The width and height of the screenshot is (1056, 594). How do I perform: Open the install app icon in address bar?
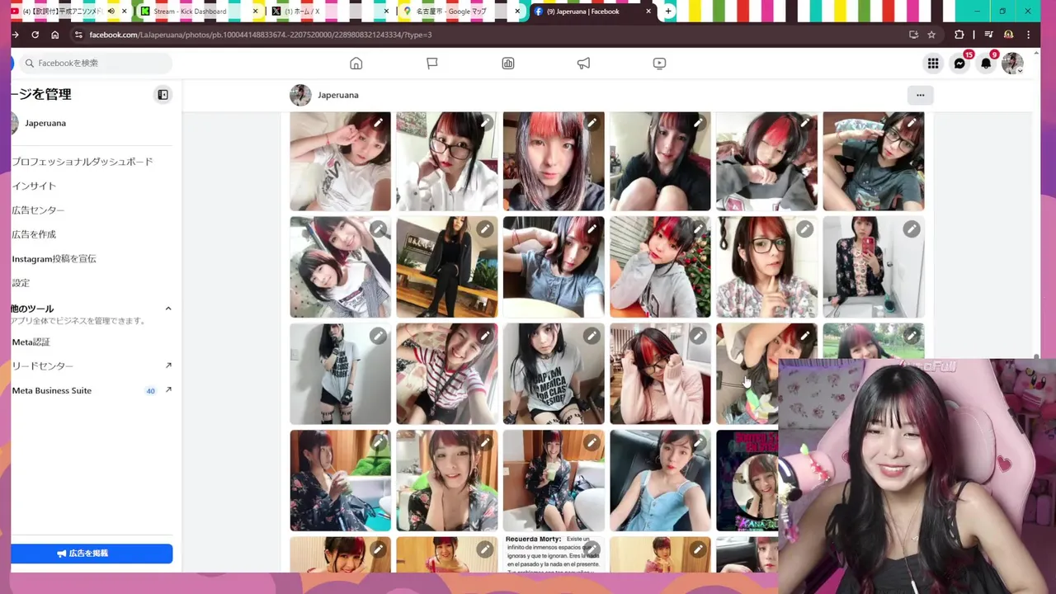[913, 35]
